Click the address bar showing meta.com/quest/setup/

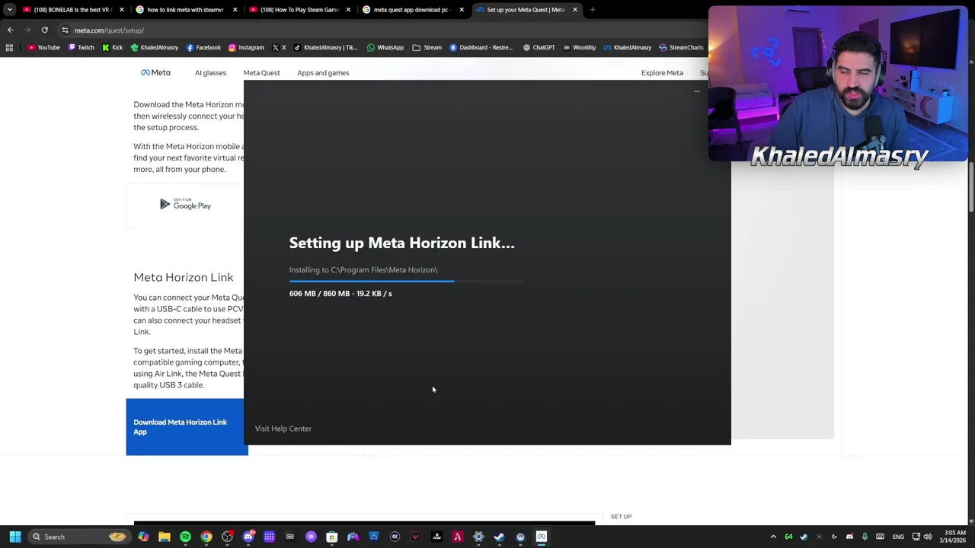point(381,30)
